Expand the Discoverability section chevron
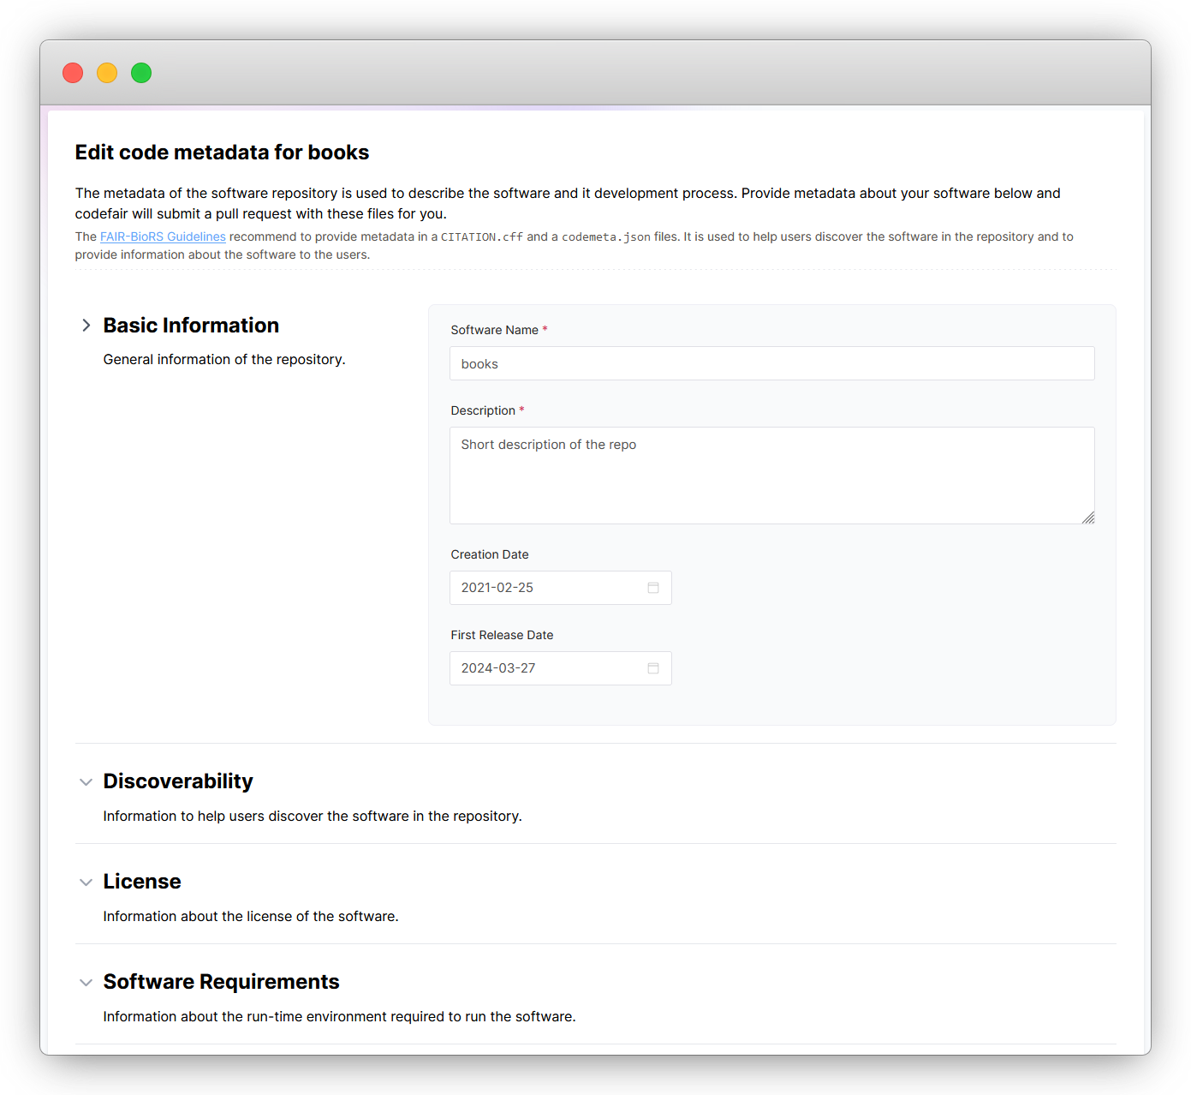1191x1095 pixels. click(86, 782)
